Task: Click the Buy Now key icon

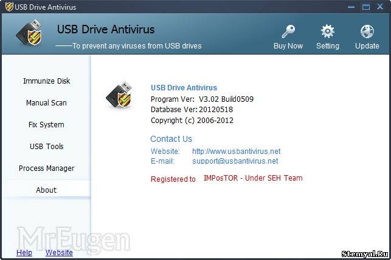Action: click(288, 32)
